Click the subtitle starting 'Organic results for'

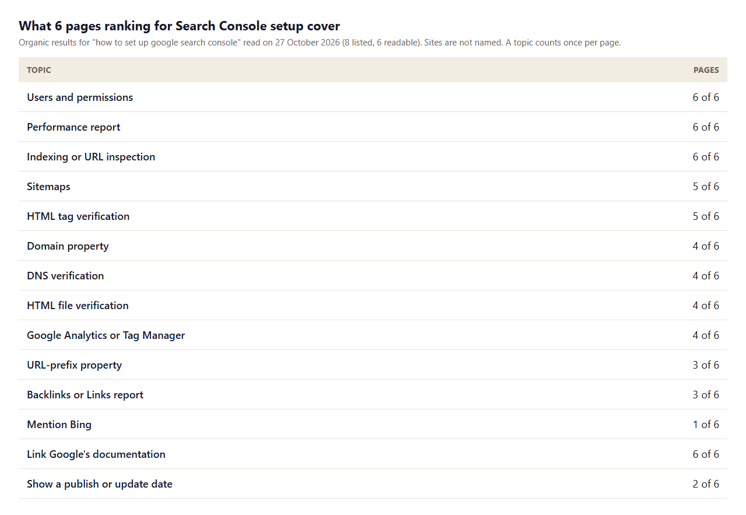point(320,43)
